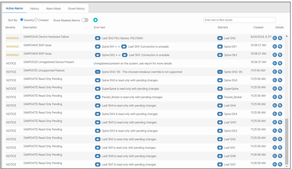The image size is (292, 169).
Task: Open the Alarm Mask tab
Action: [53, 9]
